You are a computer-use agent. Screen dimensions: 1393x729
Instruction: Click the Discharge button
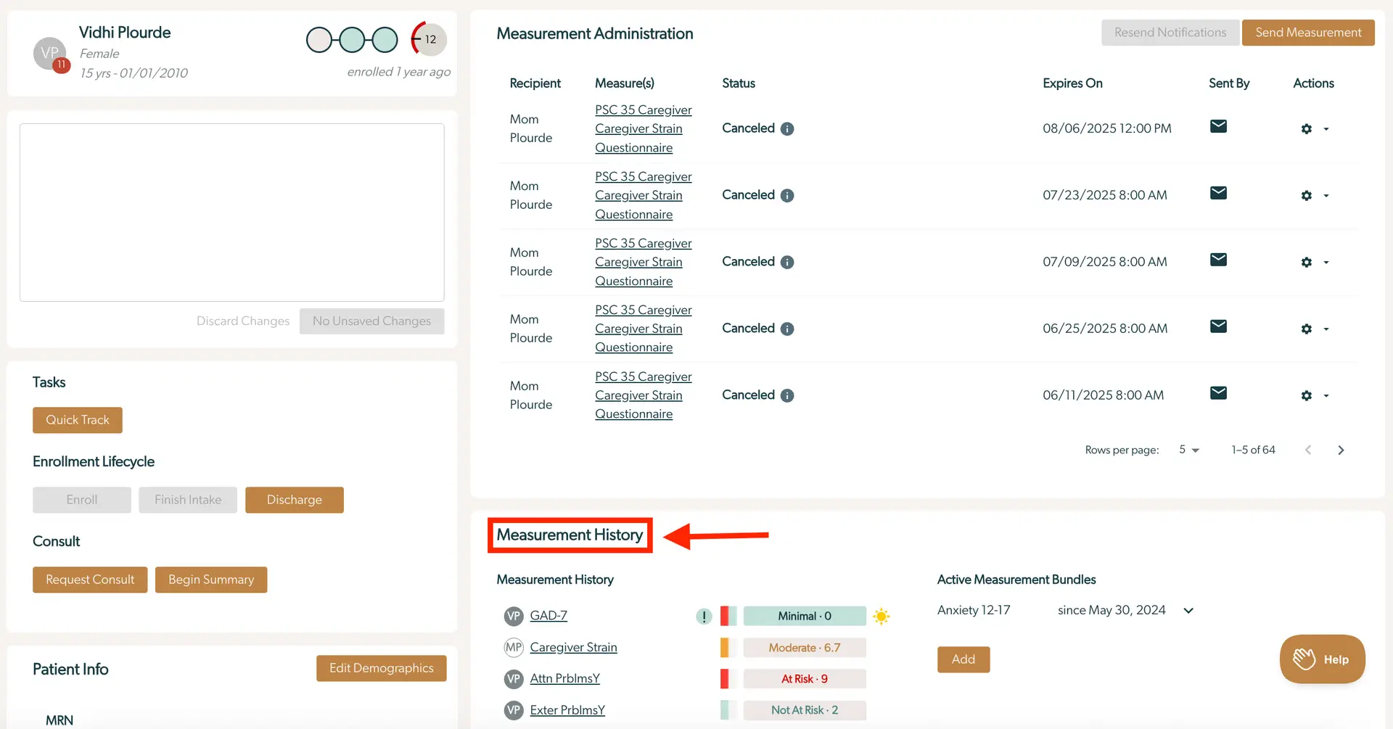(294, 500)
